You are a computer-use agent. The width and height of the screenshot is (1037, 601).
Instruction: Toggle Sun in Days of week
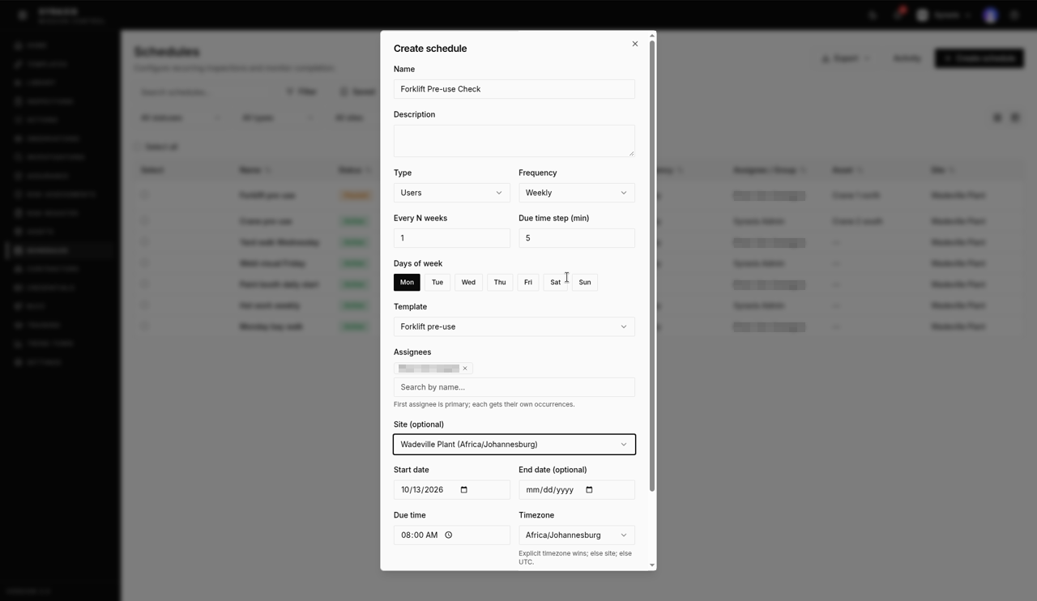[585, 282]
